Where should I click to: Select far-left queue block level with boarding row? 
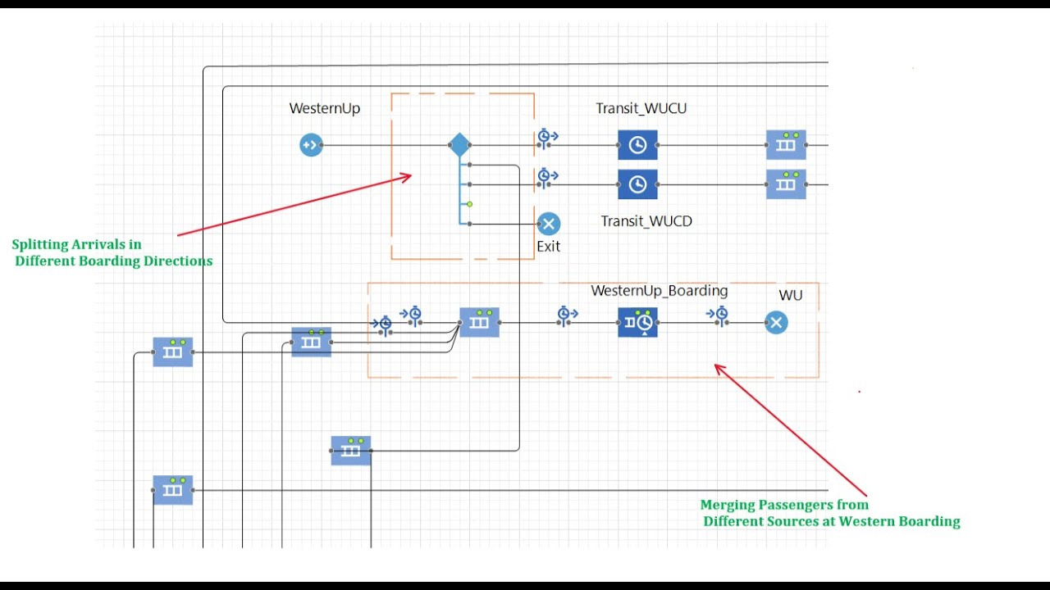(173, 352)
